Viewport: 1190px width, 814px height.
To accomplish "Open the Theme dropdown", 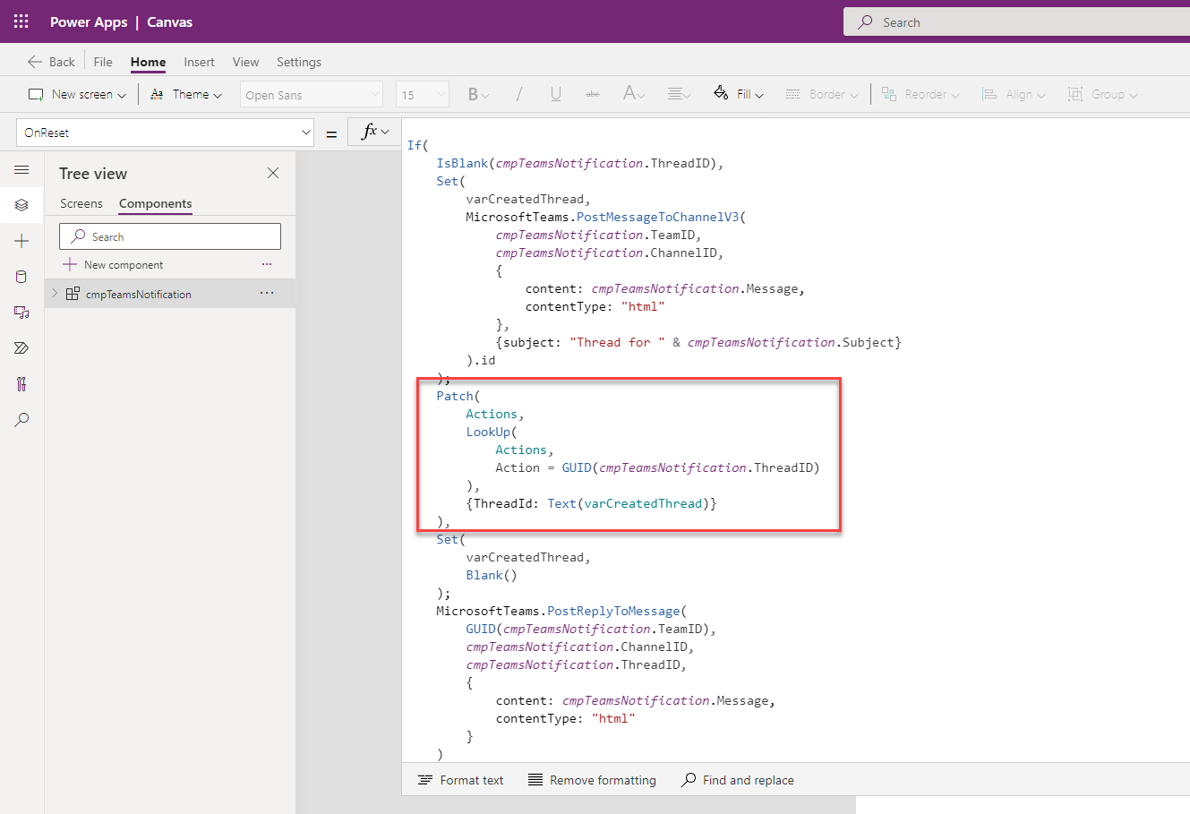I will pos(186,94).
